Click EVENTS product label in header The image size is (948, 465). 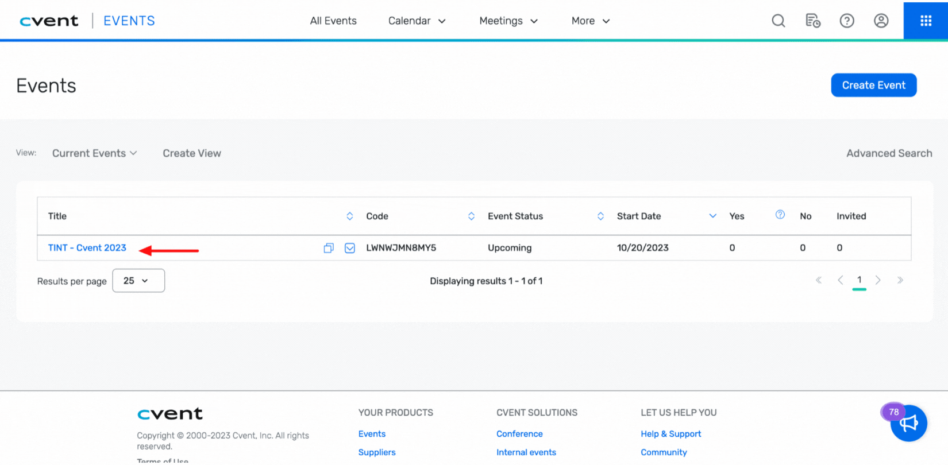point(129,21)
